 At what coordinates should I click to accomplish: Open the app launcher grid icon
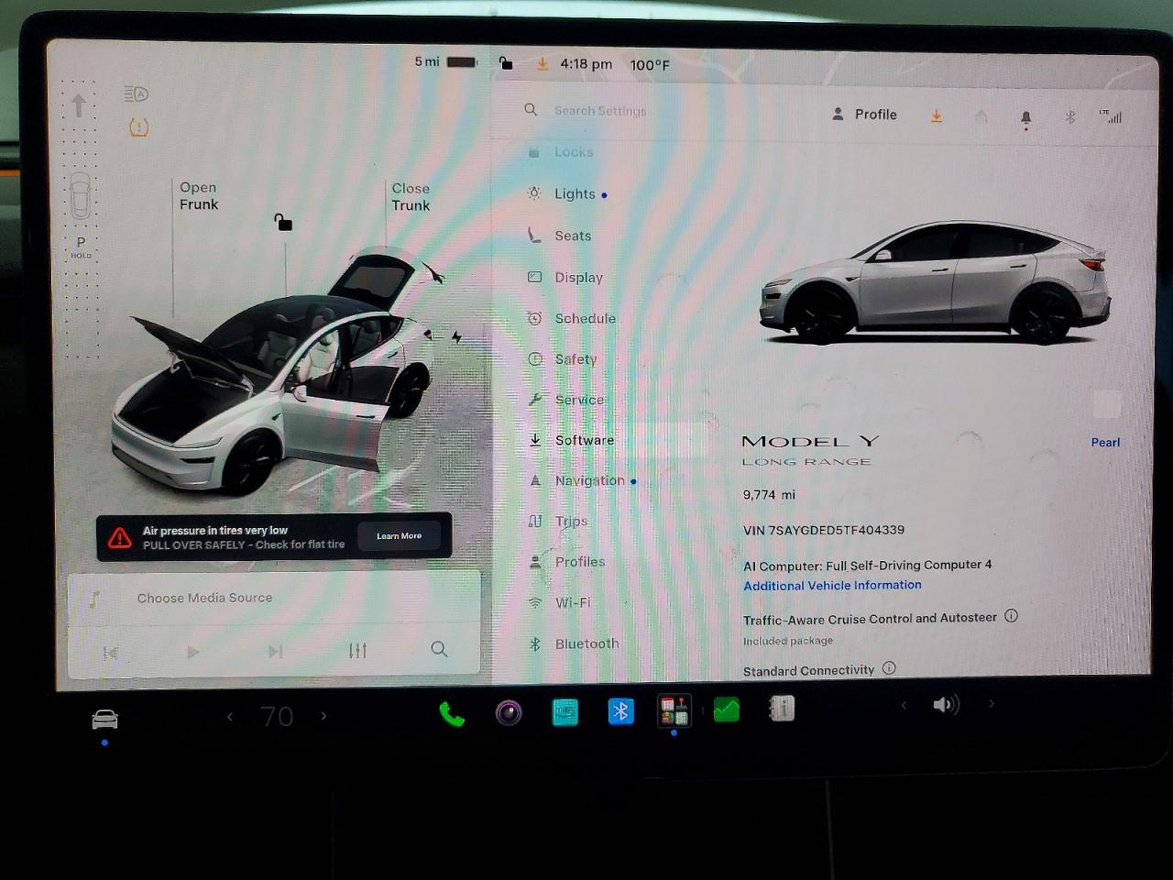pyautogui.click(x=674, y=710)
